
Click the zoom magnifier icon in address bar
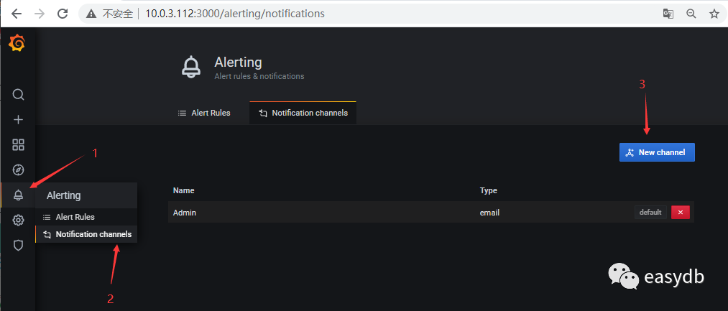coord(691,14)
